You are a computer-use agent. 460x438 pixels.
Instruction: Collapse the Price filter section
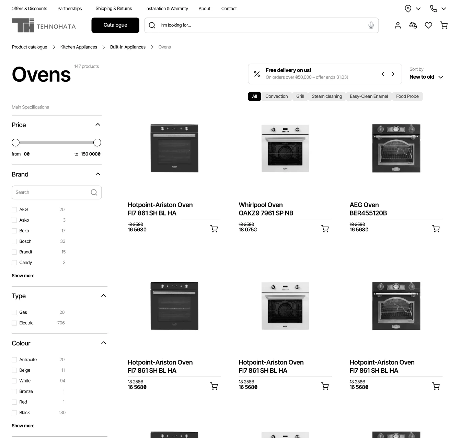[98, 124]
